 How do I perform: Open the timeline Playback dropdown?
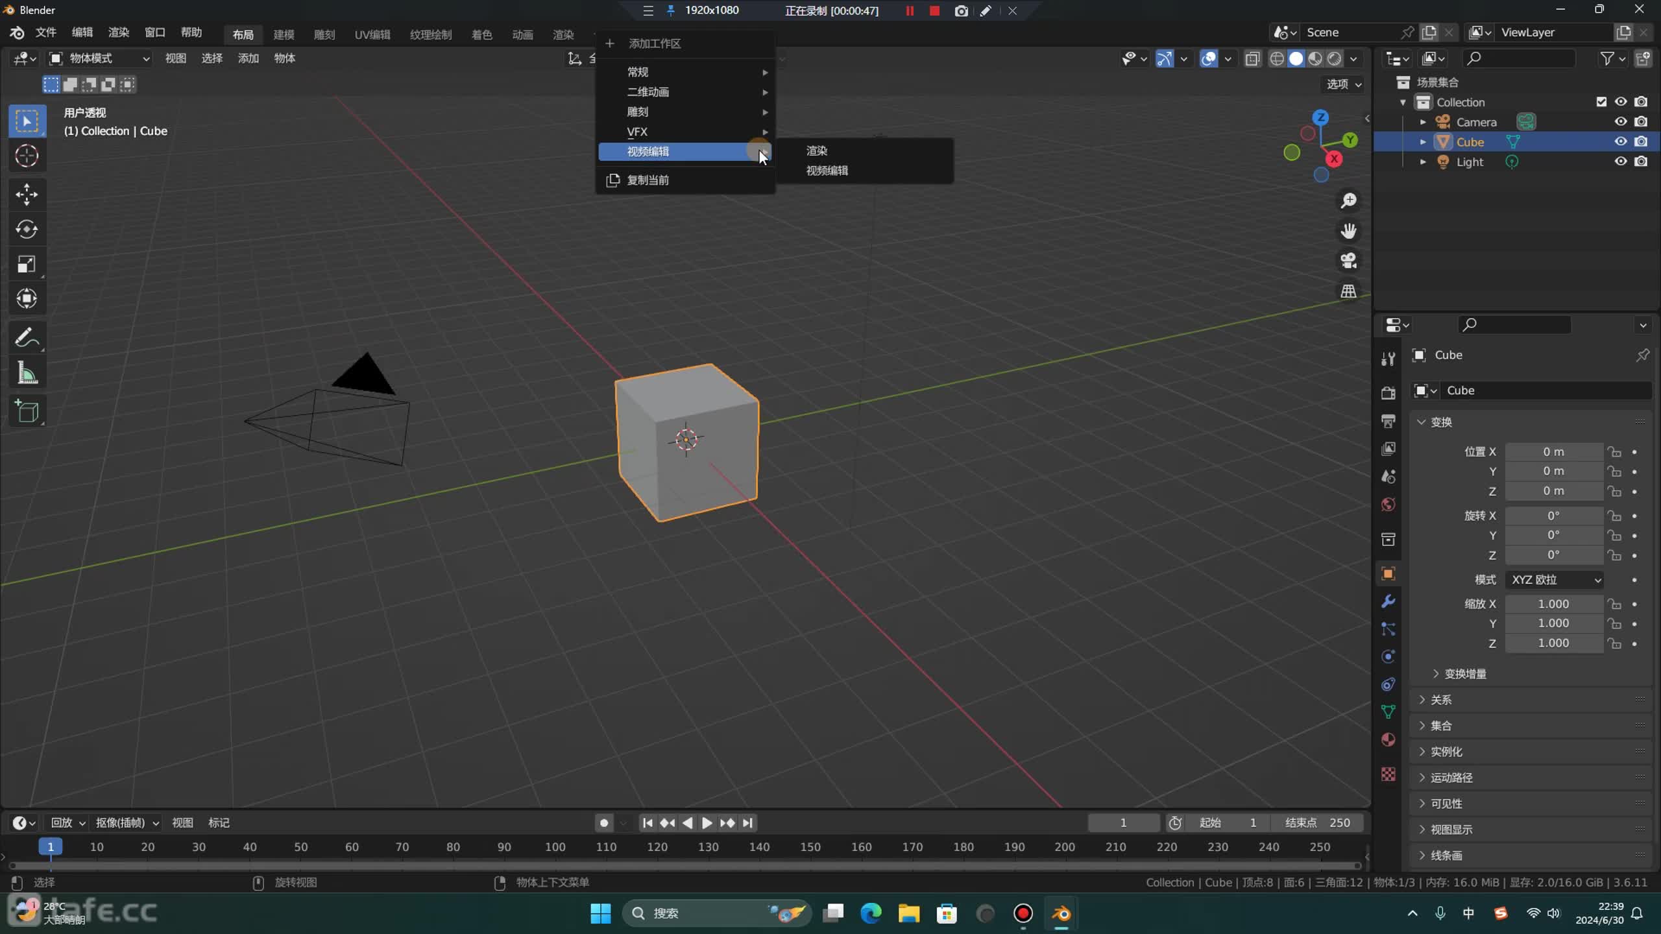pyautogui.click(x=68, y=822)
